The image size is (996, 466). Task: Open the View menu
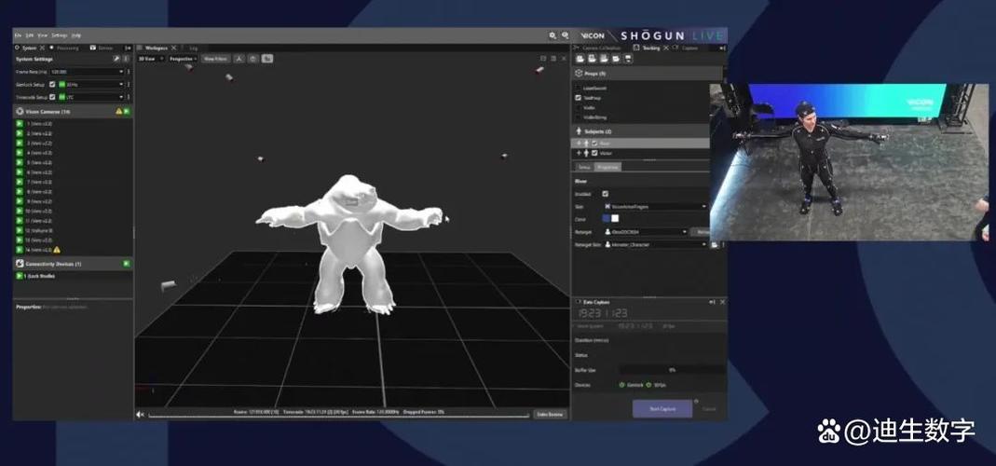(x=43, y=35)
